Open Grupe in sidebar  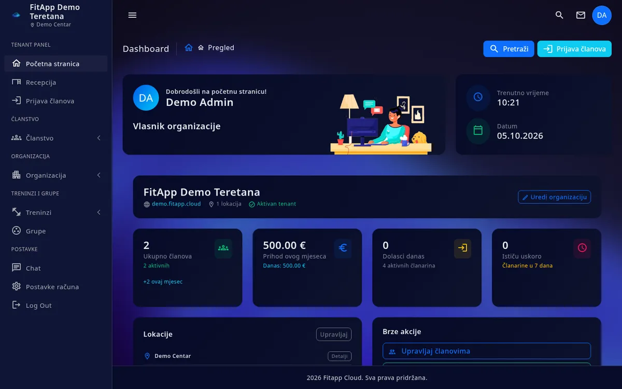tap(56, 231)
